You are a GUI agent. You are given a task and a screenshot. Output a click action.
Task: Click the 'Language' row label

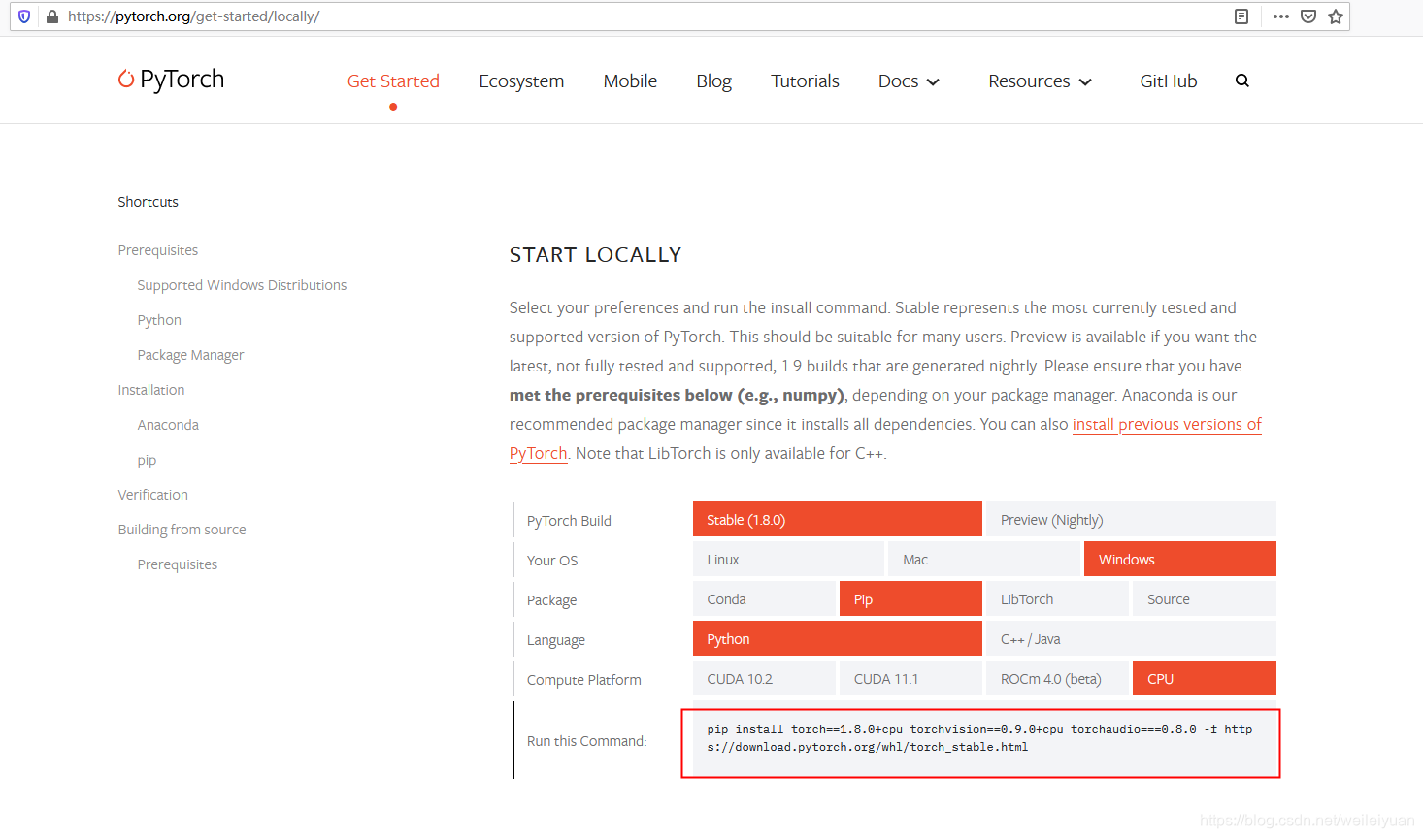click(556, 640)
